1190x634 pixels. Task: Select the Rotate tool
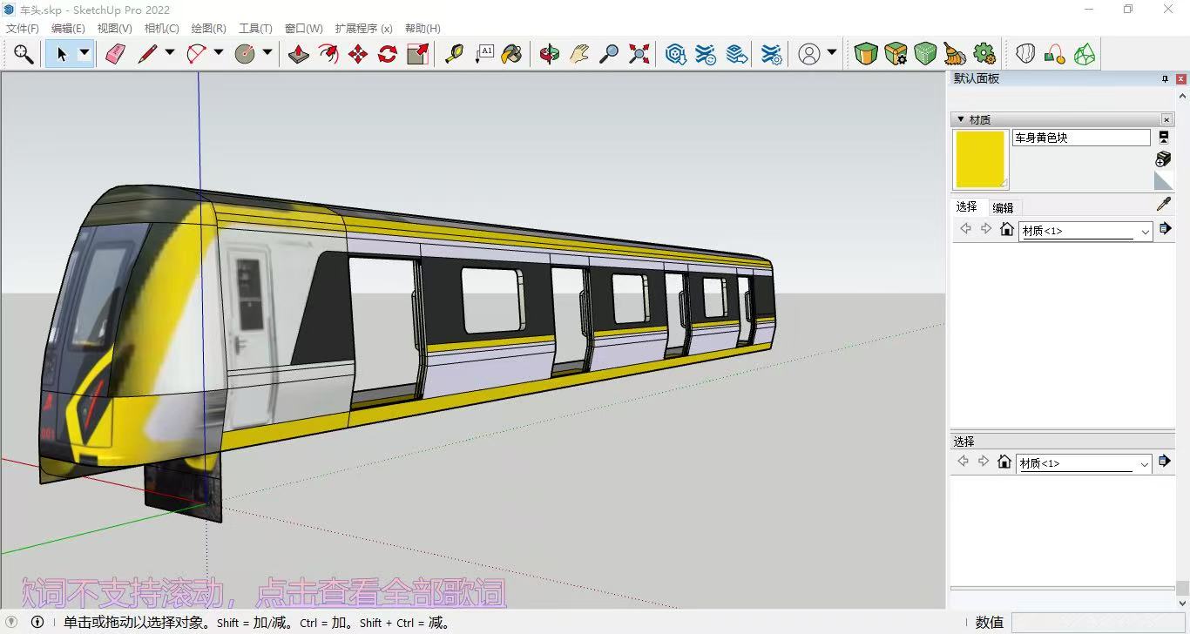pyautogui.click(x=388, y=54)
